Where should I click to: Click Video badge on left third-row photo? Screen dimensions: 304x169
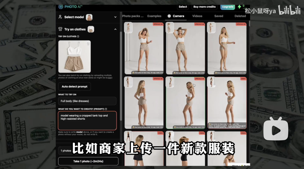[x=160, y=133]
